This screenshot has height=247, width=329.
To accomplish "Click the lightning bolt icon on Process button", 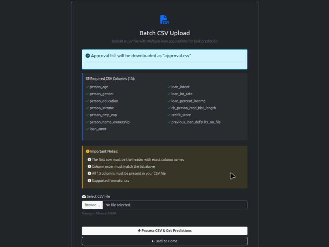I will coord(139,231).
